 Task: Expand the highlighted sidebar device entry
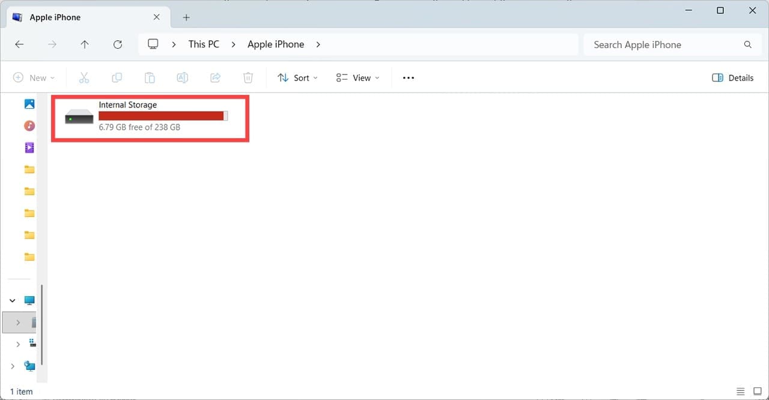18,323
